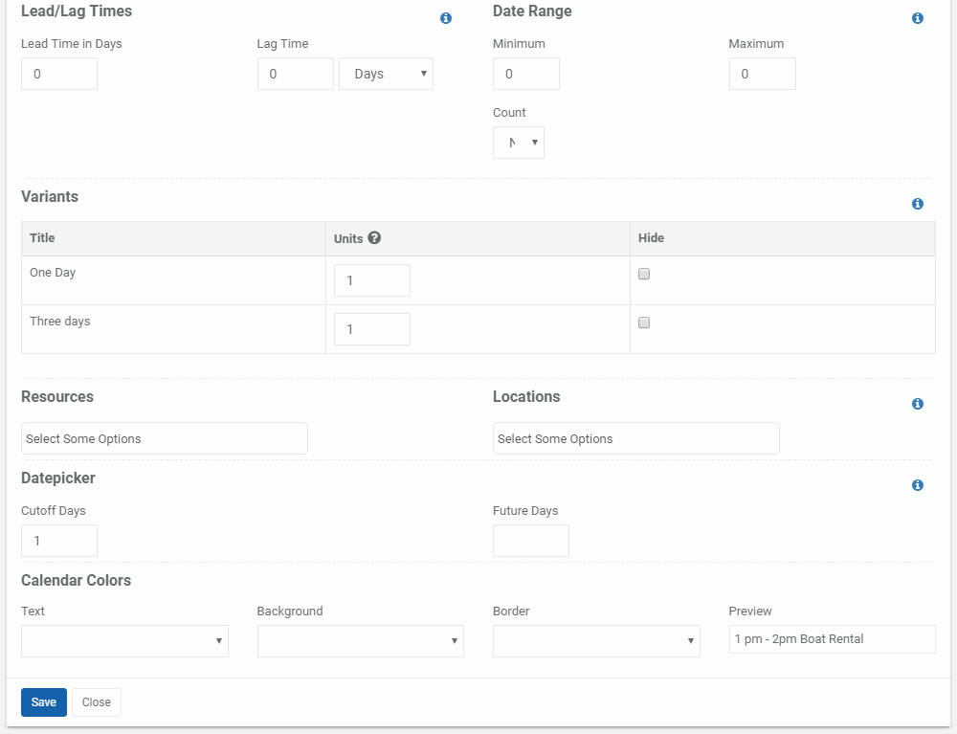957x734 pixels.
Task: Click the Hide column header
Action: (x=651, y=238)
